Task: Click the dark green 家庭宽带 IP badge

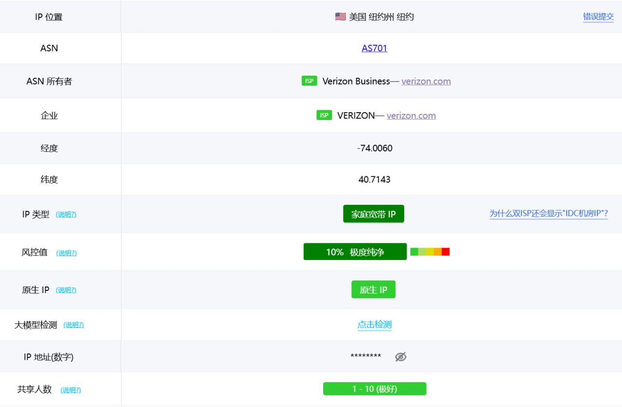Action: (373, 214)
